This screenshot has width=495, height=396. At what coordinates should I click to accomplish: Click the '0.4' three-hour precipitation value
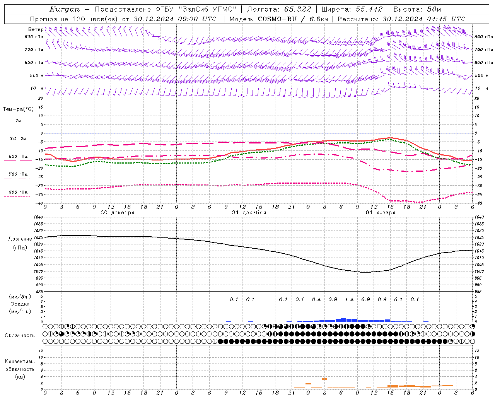tap(316, 299)
